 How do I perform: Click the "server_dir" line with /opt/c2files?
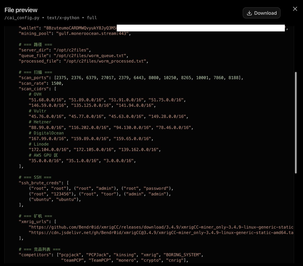click(55, 50)
